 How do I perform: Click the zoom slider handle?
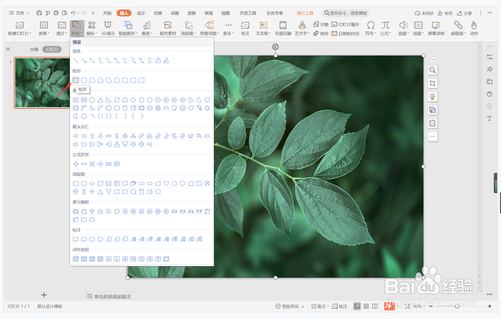457,306
